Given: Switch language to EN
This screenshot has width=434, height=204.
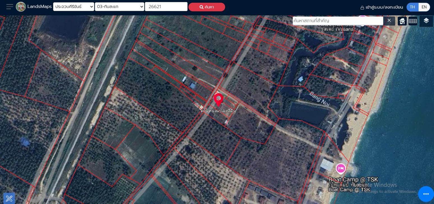Looking at the screenshot, I should click(x=424, y=7).
